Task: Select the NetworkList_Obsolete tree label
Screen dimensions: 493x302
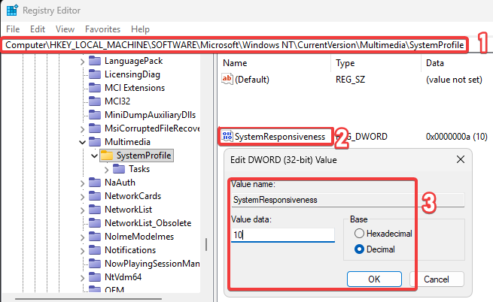Action: pos(148,223)
